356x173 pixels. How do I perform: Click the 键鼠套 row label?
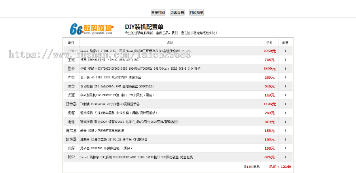[x=71, y=131]
